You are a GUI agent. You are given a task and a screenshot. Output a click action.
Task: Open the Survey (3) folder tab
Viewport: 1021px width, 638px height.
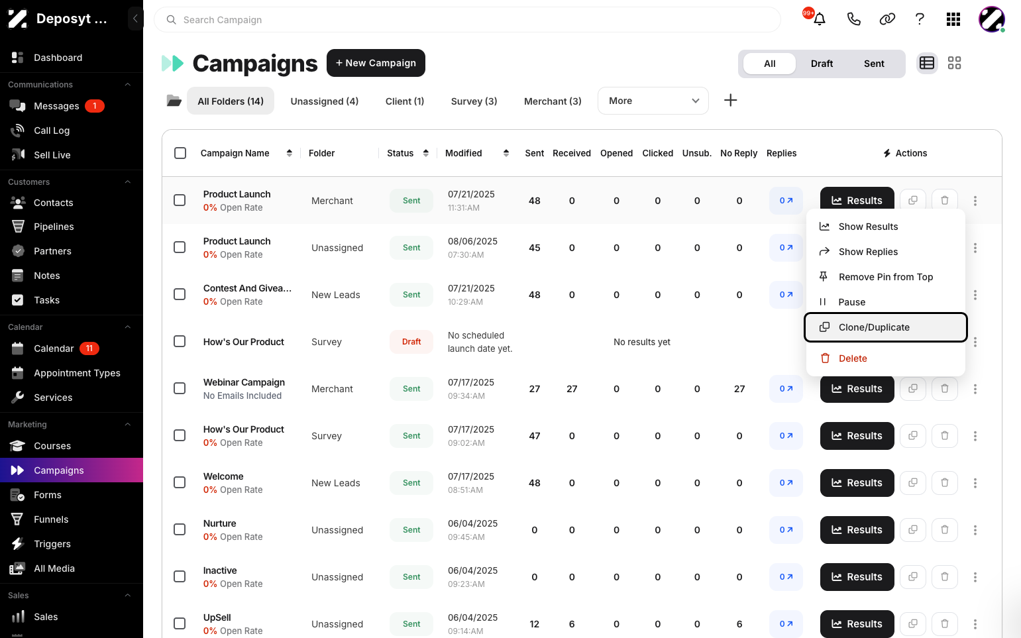point(474,101)
